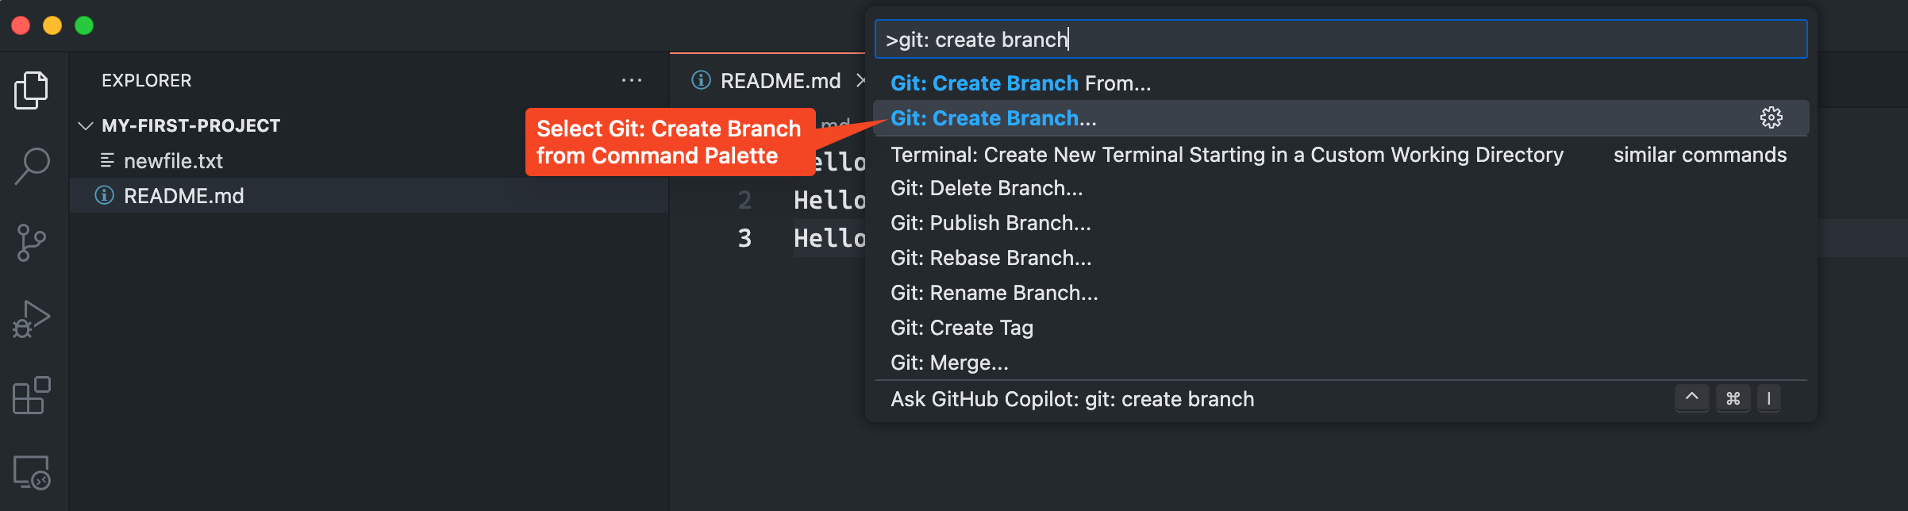1908x511 pixels.
Task: Configure keybinding gear for Git: Create Branch
Action: tap(1771, 118)
